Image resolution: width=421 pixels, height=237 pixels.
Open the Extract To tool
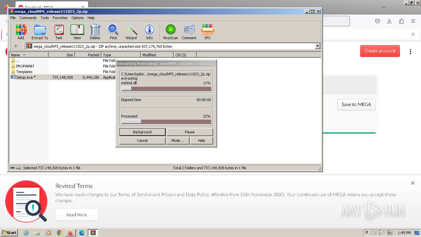pos(40,32)
